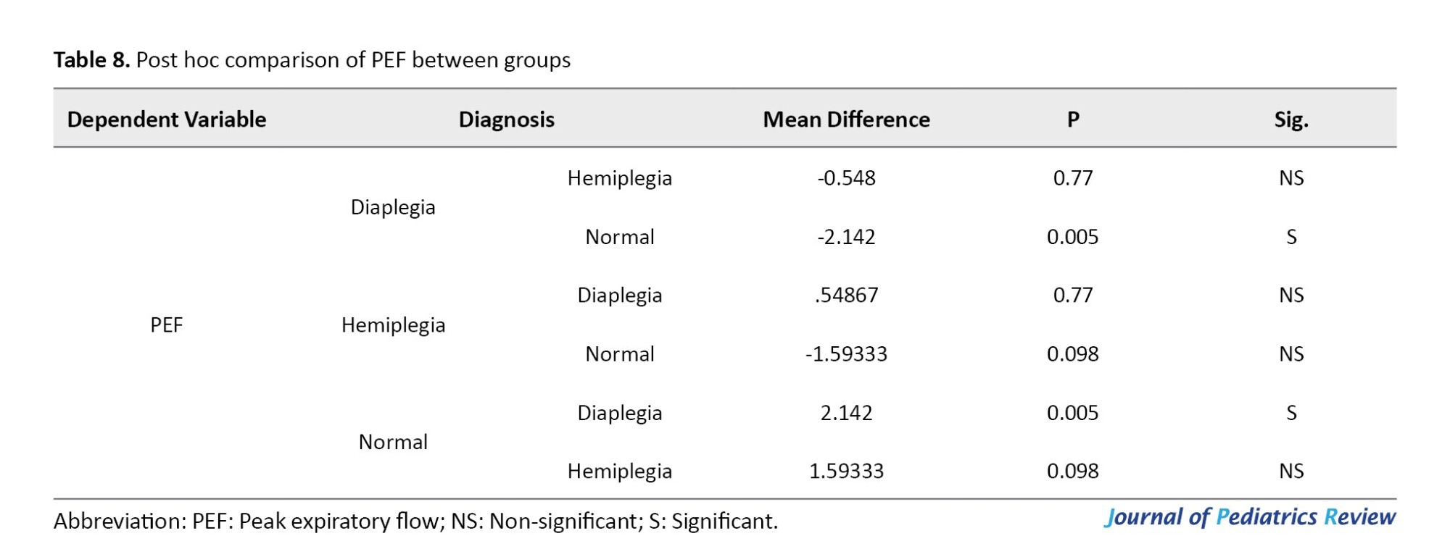The height and width of the screenshot is (557, 1450).
Task: Click the Normal group cell in the first Diagnosis column
Action: (393, 443)
